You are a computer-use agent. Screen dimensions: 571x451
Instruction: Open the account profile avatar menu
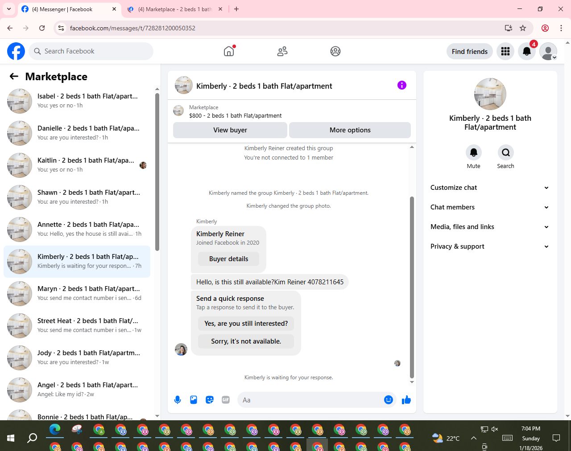548,51
